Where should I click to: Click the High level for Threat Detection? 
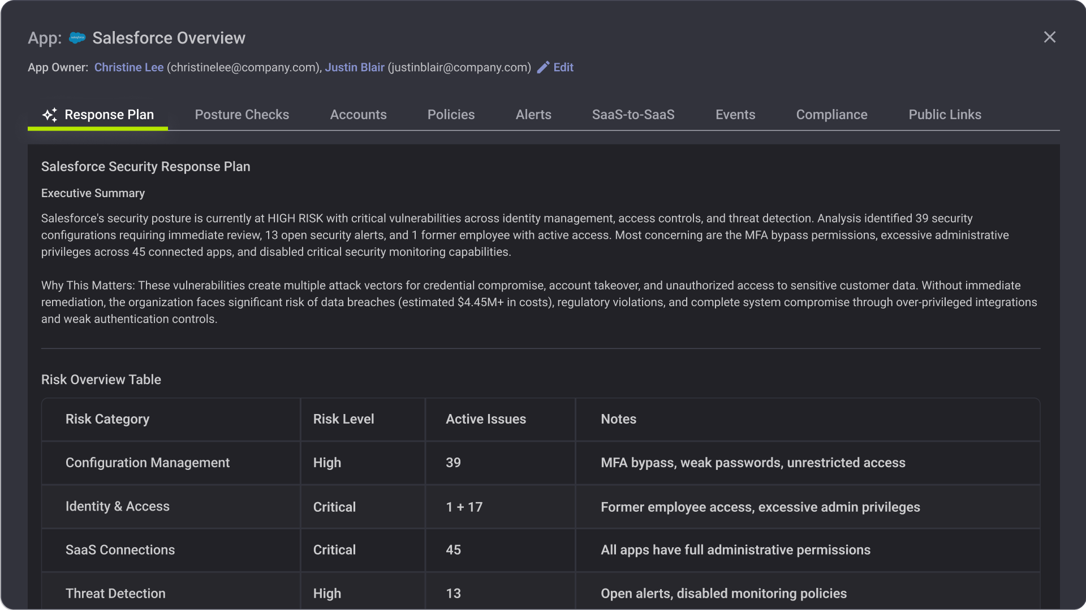327,593
